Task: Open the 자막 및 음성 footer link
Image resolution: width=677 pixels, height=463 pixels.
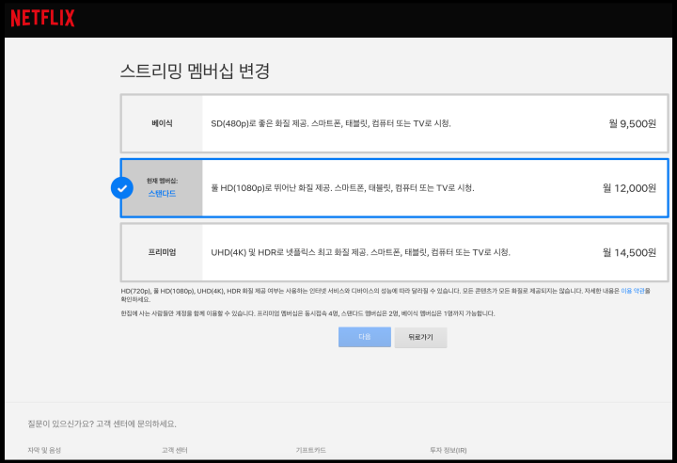Action: pyautogui.click(x=44, y=450)
